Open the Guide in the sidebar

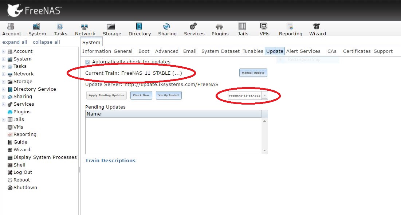[x=20, y=142]
